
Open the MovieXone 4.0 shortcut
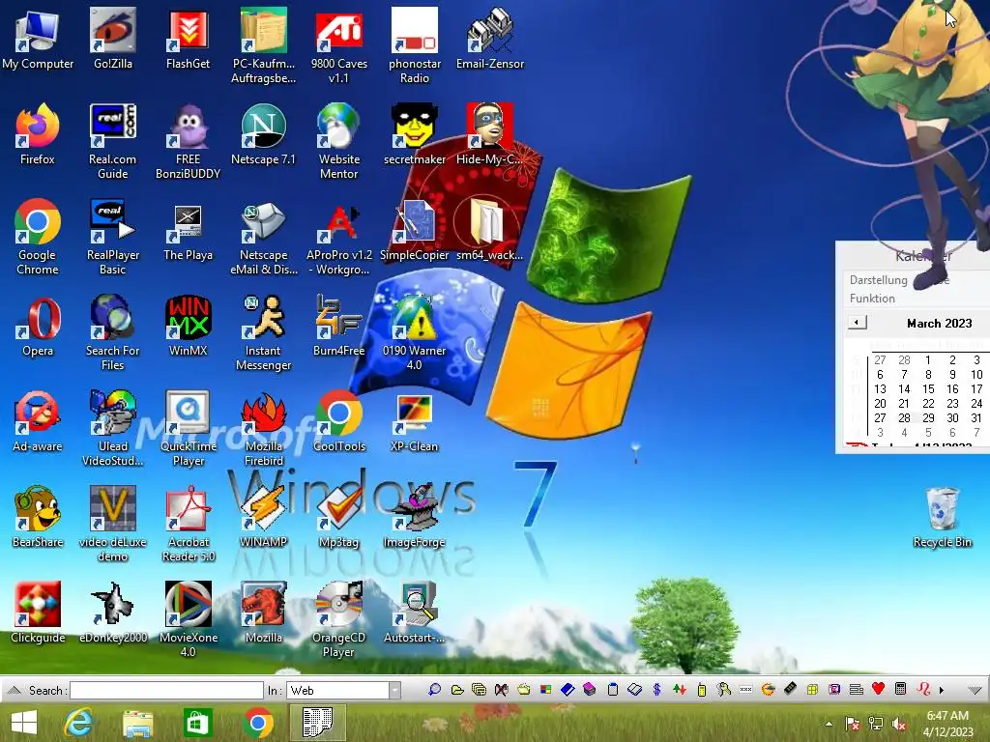188,619
